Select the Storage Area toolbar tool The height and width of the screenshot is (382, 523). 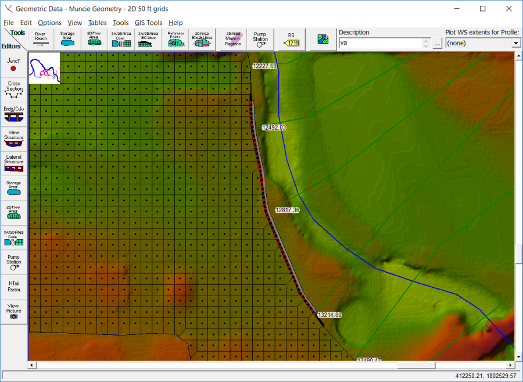[67, 39]
